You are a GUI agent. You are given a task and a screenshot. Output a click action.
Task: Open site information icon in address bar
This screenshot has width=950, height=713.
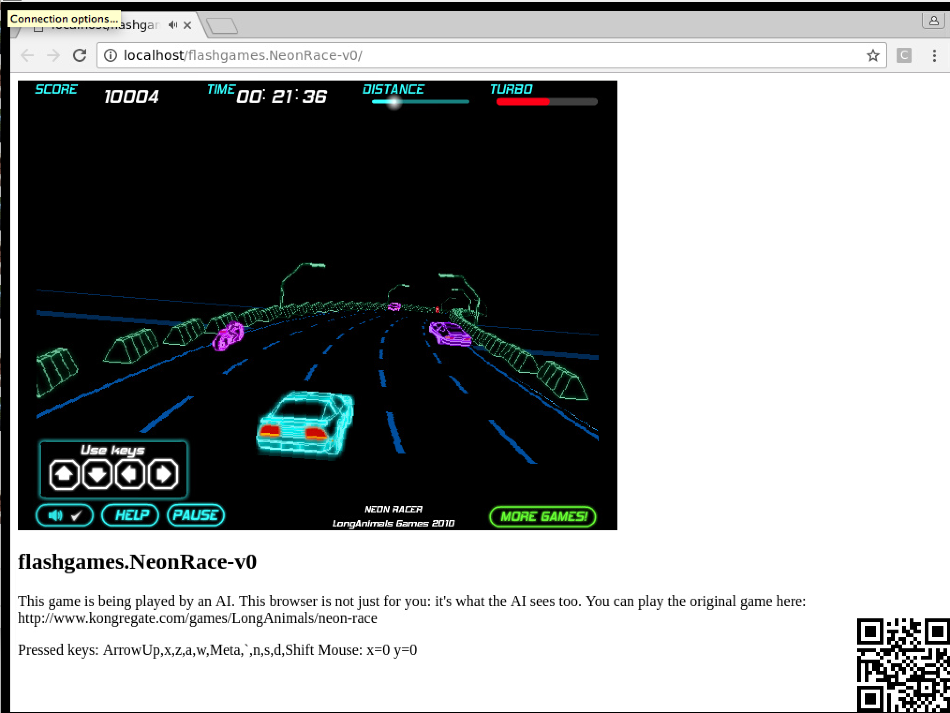110,55
